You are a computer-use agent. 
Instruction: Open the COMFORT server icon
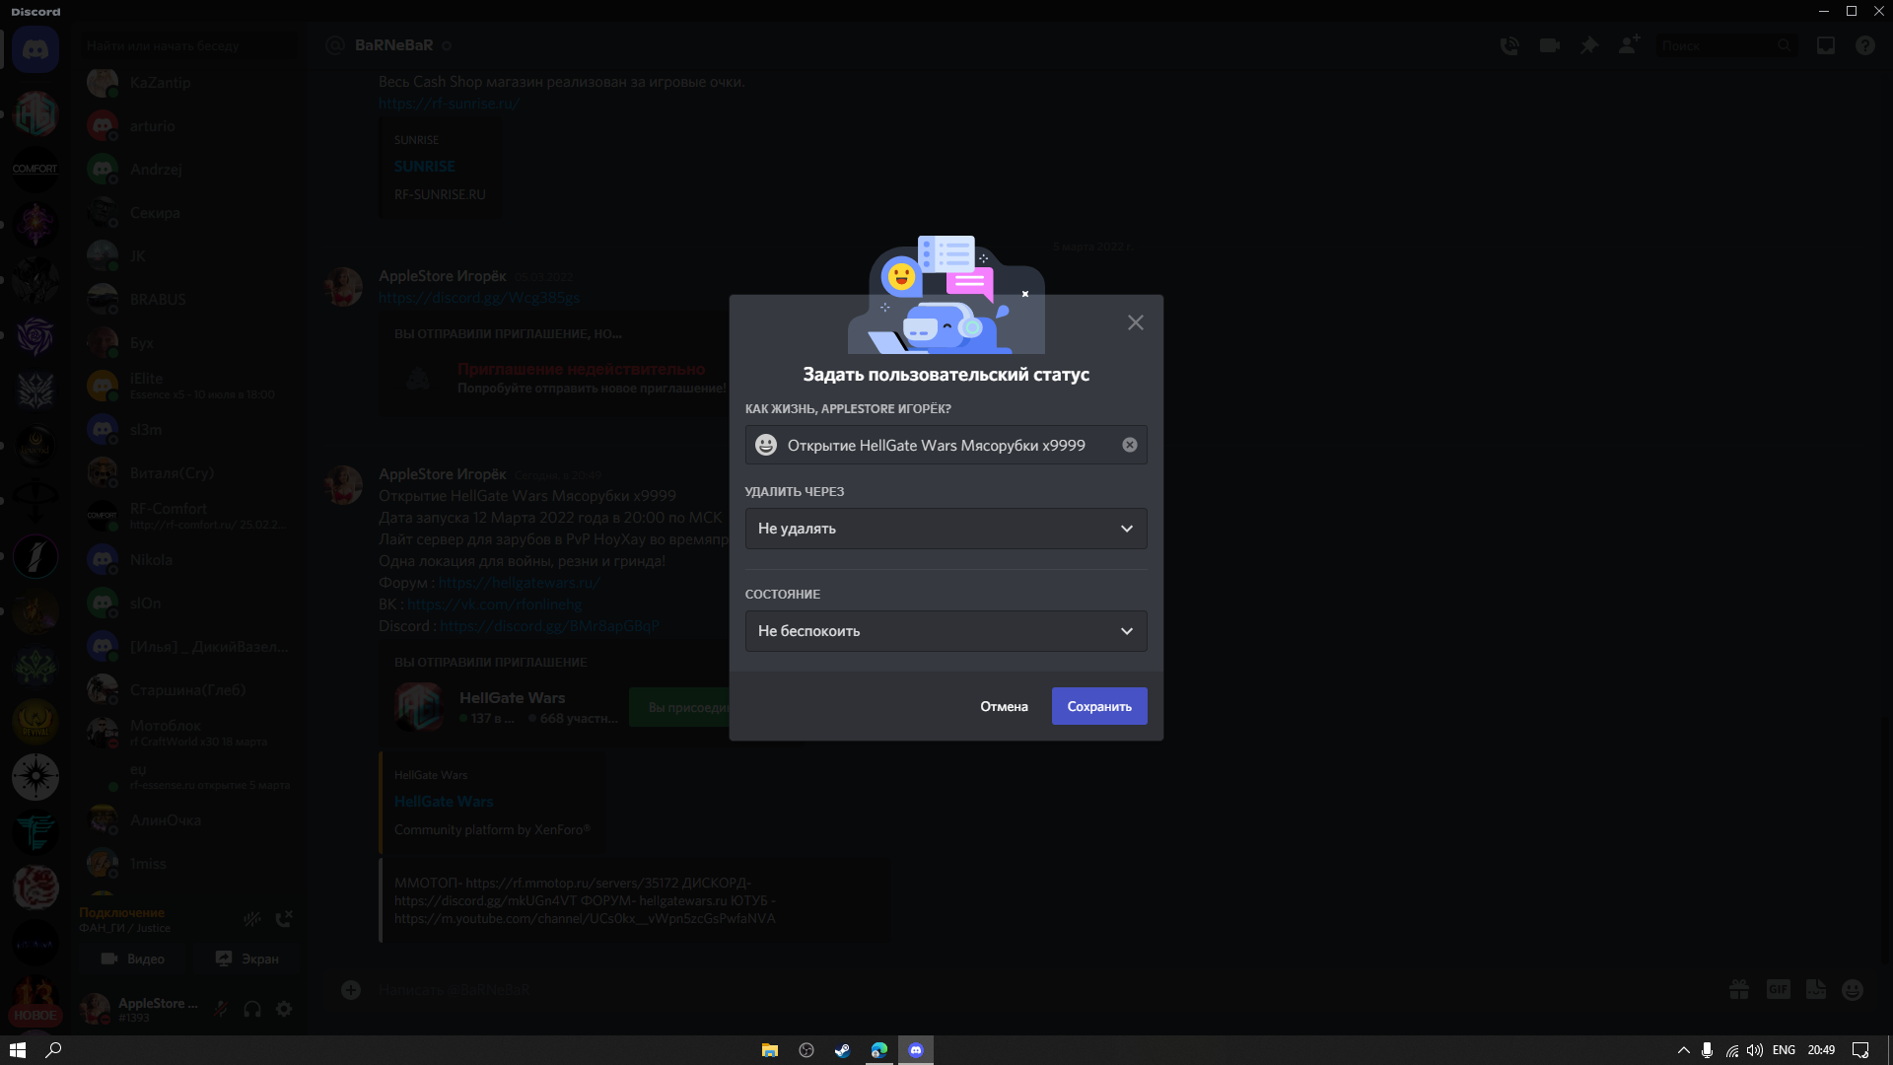pos(35,170)
